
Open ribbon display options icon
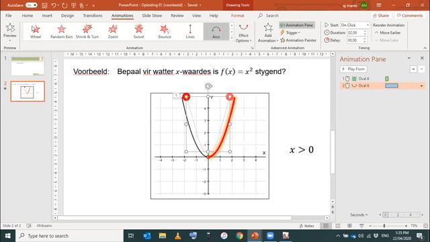point(379,5)
